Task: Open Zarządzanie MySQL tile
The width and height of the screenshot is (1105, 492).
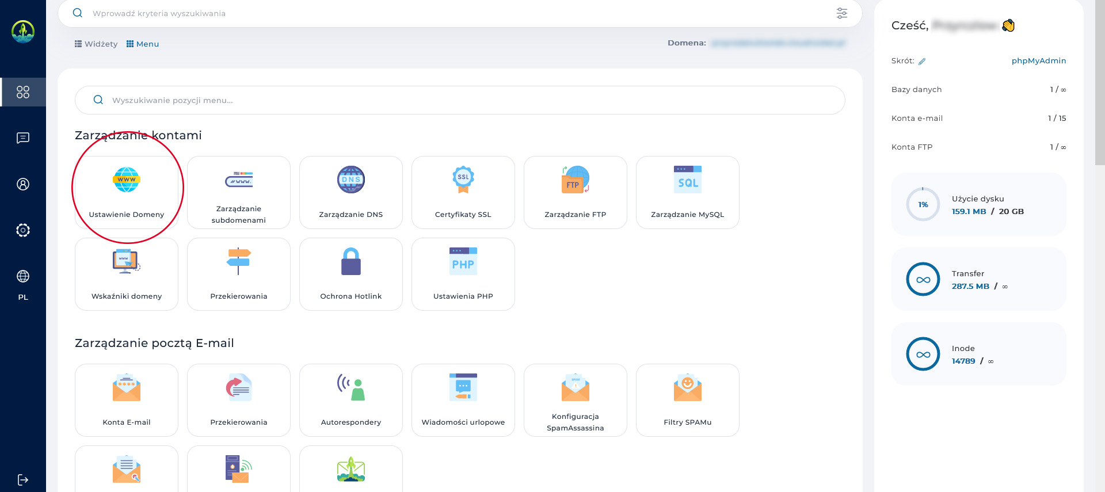Action: point(687,193)
